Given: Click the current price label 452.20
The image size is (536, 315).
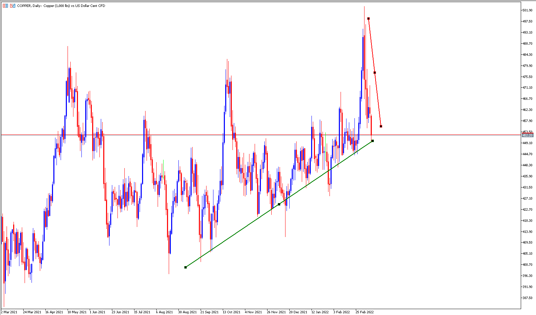Looking at the screenshot, I should 527,135.
